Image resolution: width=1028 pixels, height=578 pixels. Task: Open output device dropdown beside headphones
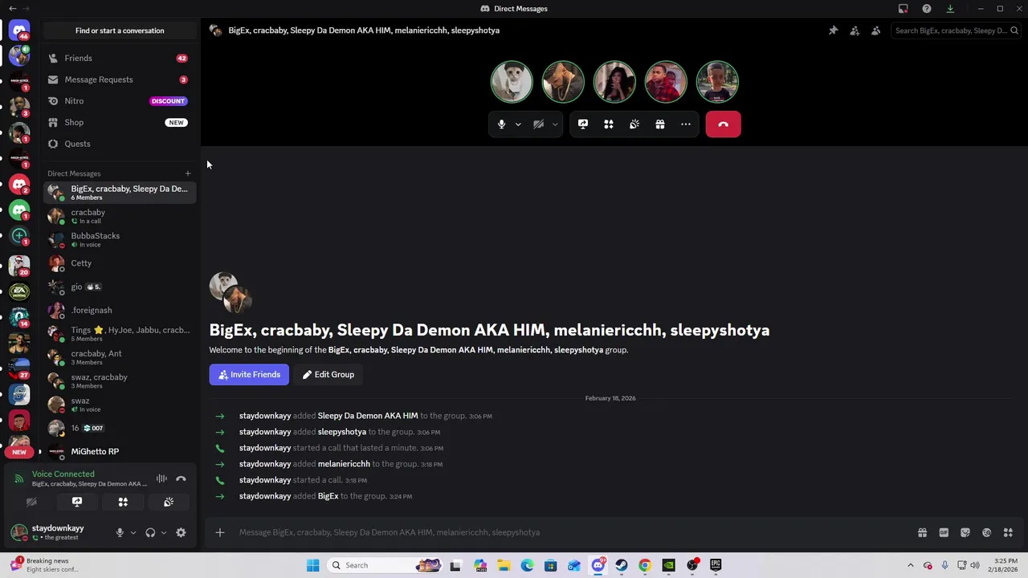164,533
